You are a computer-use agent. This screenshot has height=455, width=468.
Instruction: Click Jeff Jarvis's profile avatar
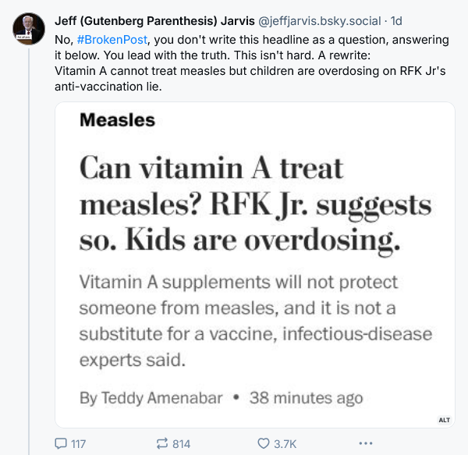tap(28, 27)
